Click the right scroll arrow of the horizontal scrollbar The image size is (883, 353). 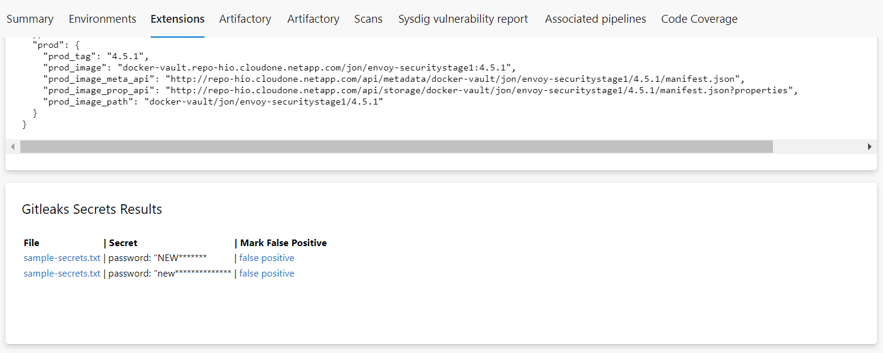coord(870,147)
